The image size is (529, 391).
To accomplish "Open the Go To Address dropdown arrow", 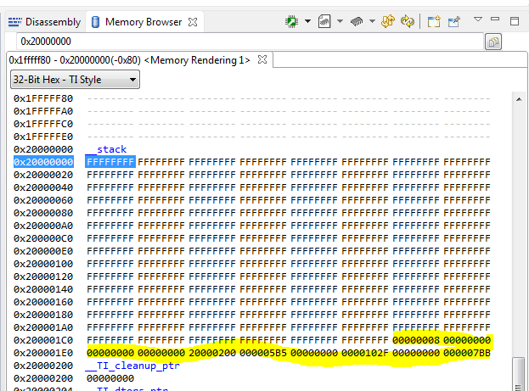I will 307,21.
